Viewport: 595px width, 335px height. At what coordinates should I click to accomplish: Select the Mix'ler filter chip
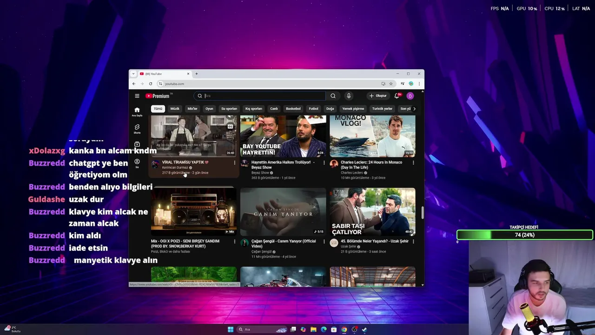click(192, 109)
